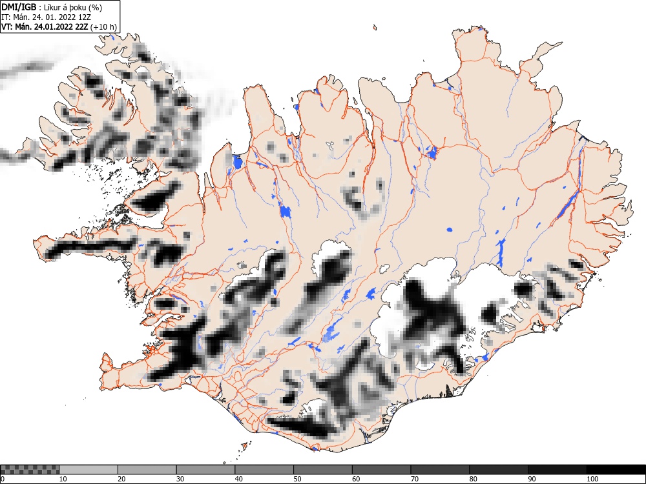
Task: Select the checkered 0–10 legend swatch
Action: click(x=30, y=470)
